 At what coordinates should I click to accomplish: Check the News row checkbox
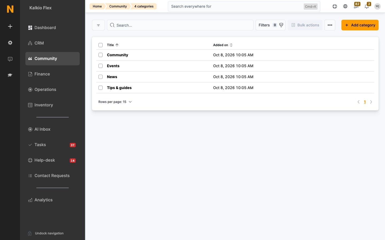[x=101, y=77]
